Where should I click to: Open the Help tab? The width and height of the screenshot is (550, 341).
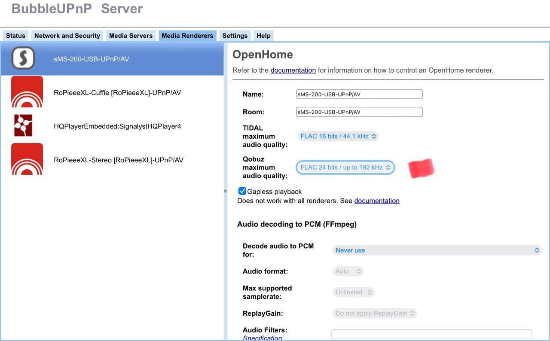263,36
